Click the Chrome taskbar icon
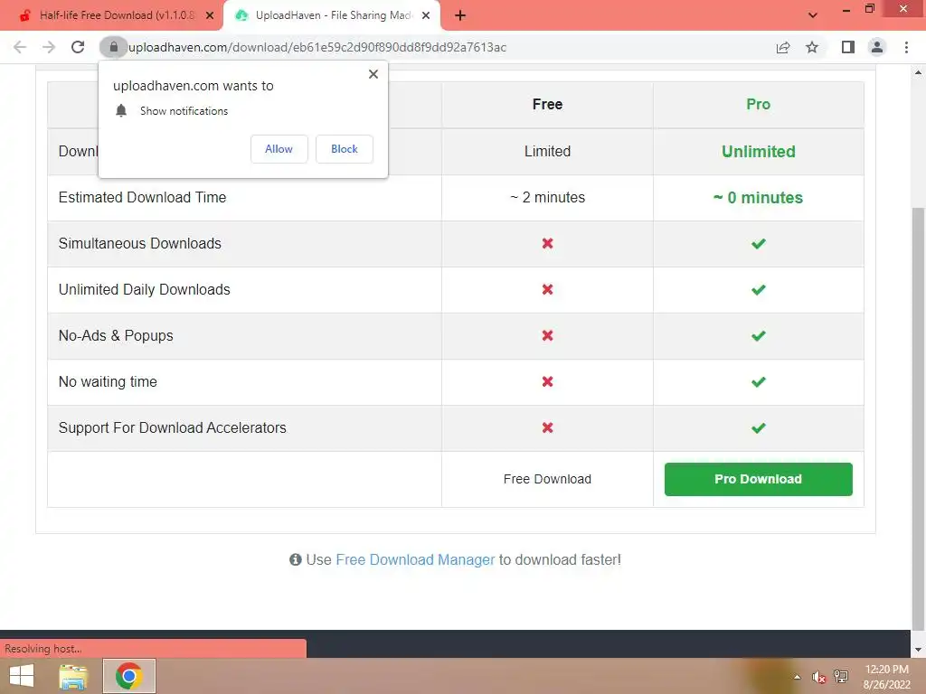The height and width of the screenshot is (694, 926). (x=128, y=676)
